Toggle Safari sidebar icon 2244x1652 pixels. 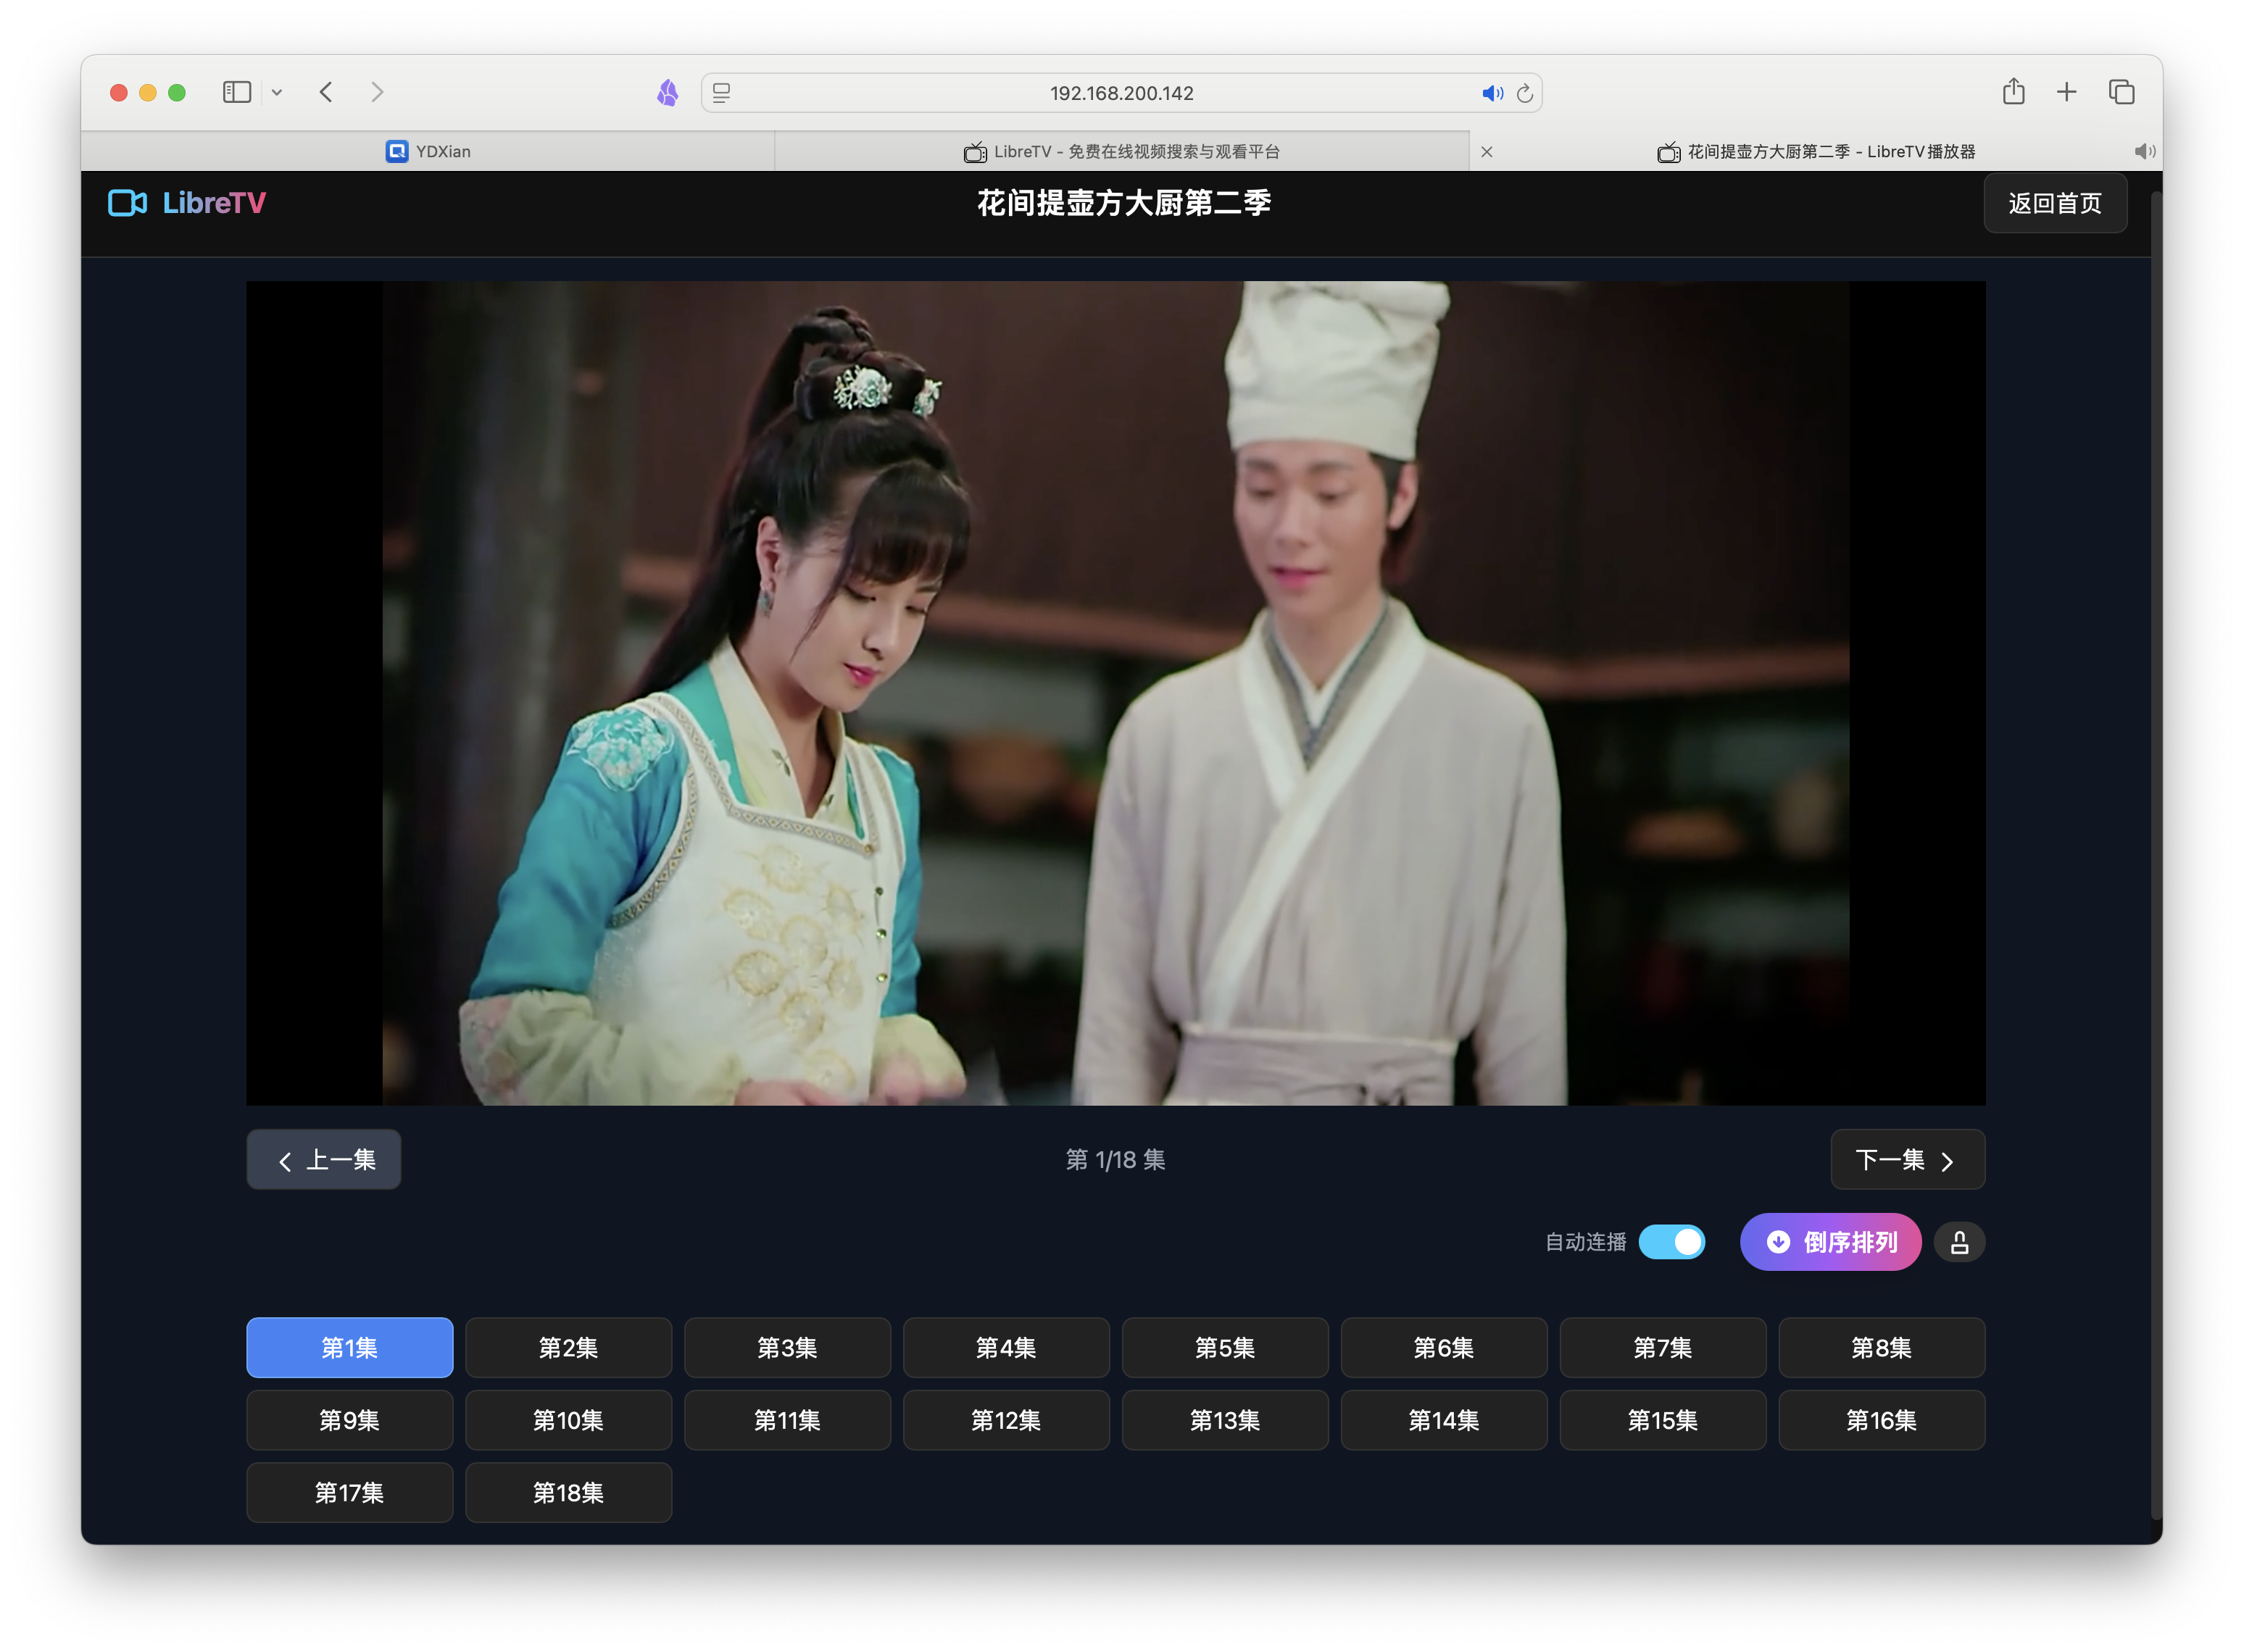pos(236,92)
